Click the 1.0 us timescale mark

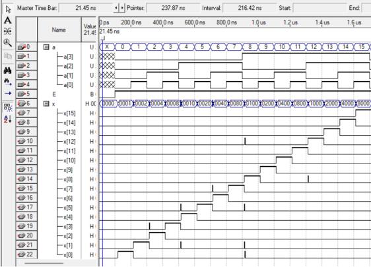258,22
